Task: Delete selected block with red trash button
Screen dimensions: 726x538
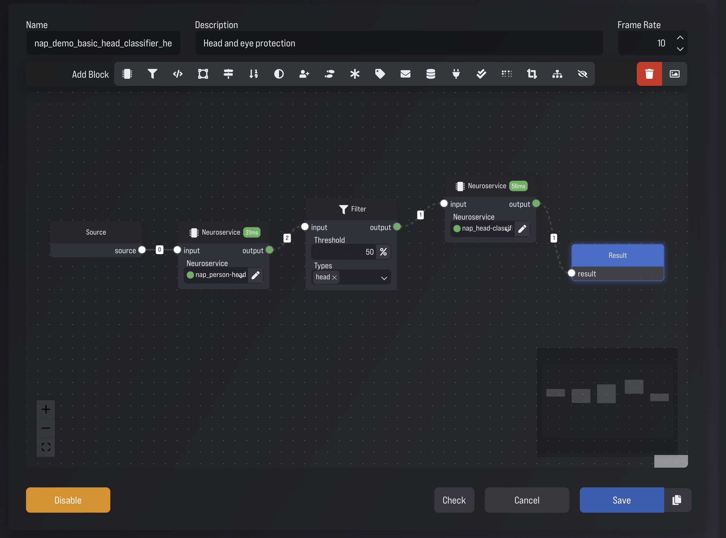Action: pos(649,74)
